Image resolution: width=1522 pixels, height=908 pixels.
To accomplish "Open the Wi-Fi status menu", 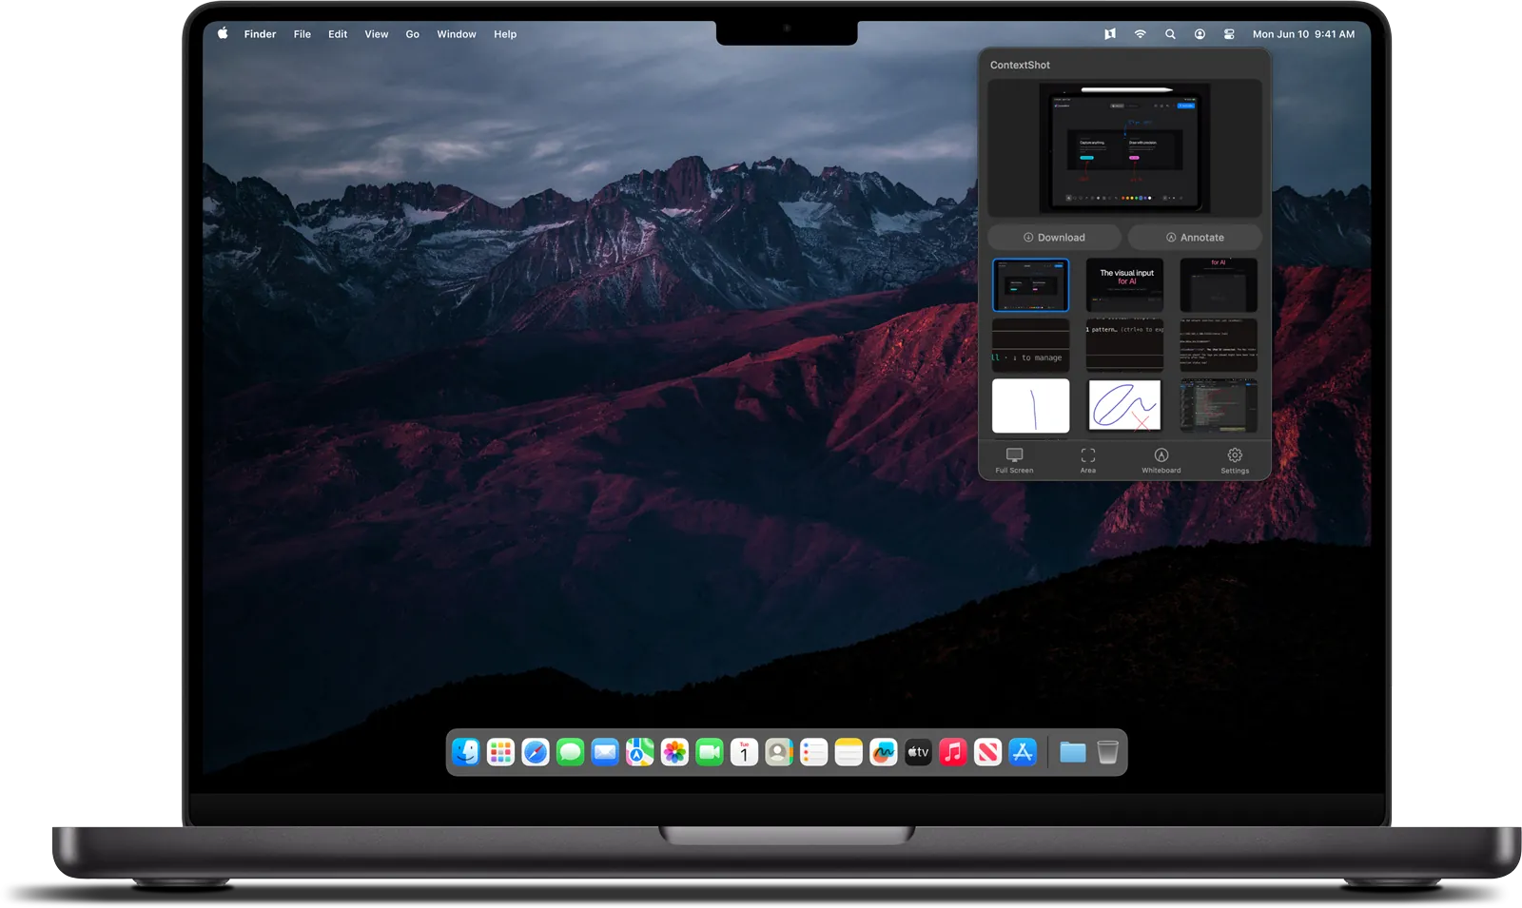I will (1140, 34).
